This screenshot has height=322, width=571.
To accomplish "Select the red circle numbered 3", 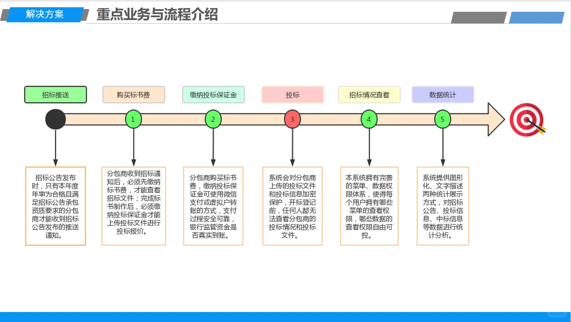I will (292, 119).
